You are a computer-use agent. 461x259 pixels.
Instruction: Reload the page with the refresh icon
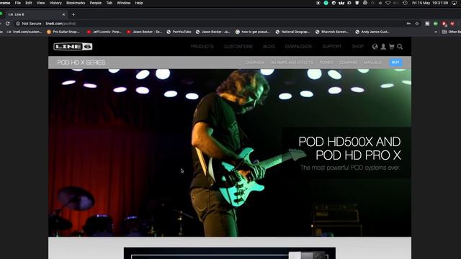tap(8, 24)
